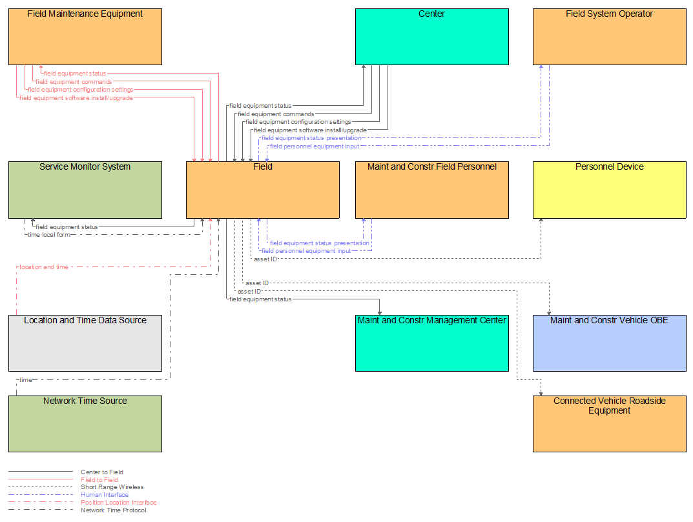
Task: Click 'Human Interface' legend entry
Action: [105, 495]
